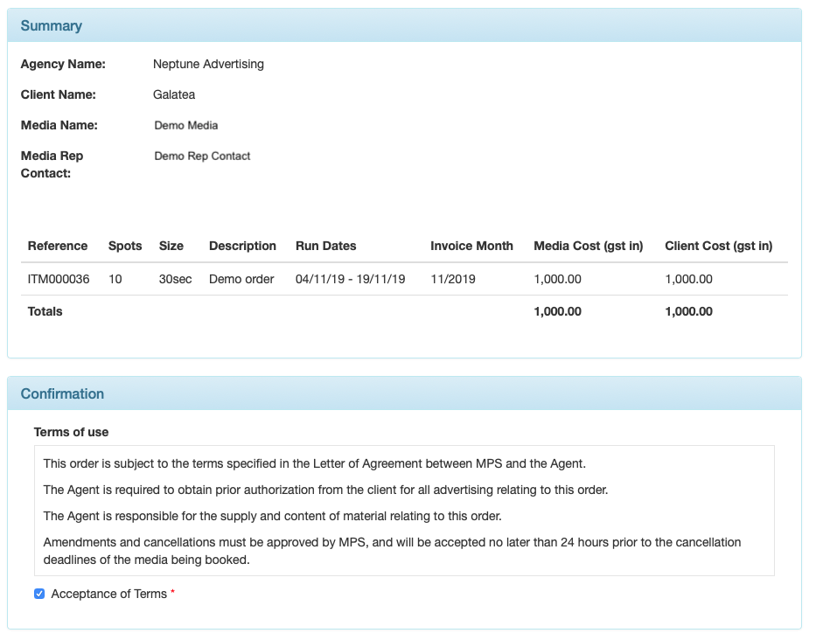
Task: Select the Description column header
Action: 242,247
